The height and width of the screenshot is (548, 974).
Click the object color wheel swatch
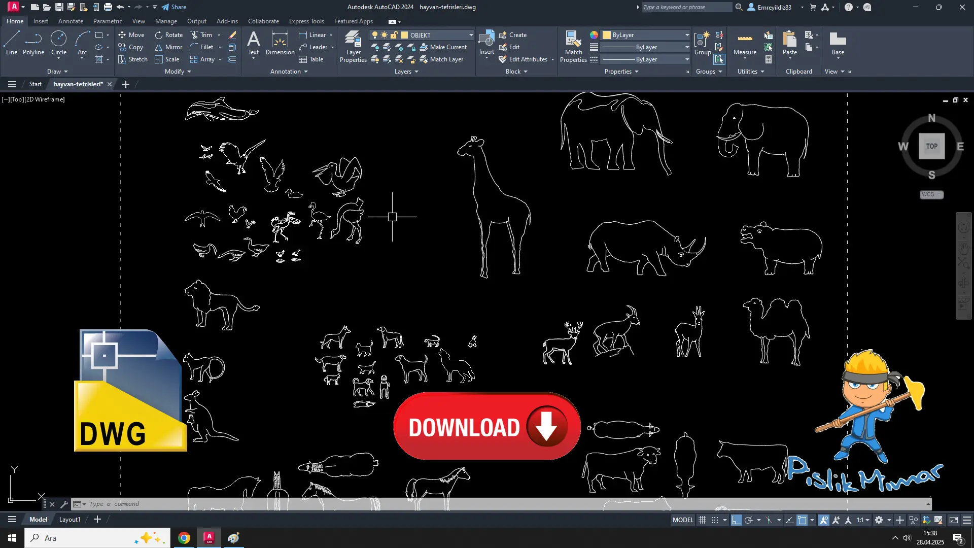[x=594, y=35]
